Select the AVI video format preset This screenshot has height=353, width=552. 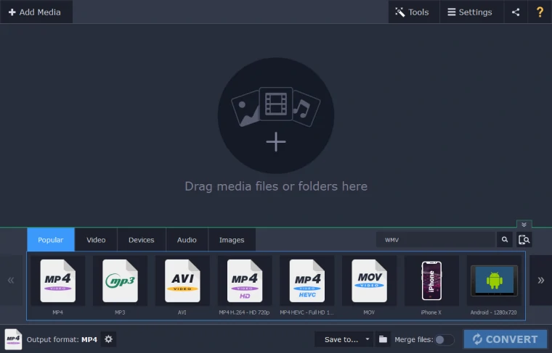pos(182,285)
